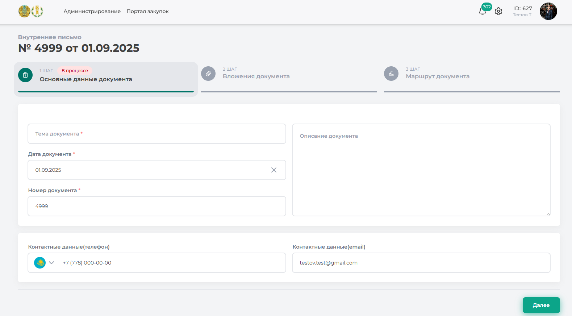Switch to Маршрут документа step tab
The height and width of the screenshot is (316, 572).
pos(438,76)
